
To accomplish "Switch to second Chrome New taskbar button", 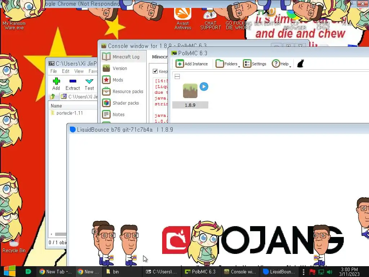I will [x=89, y=272].
